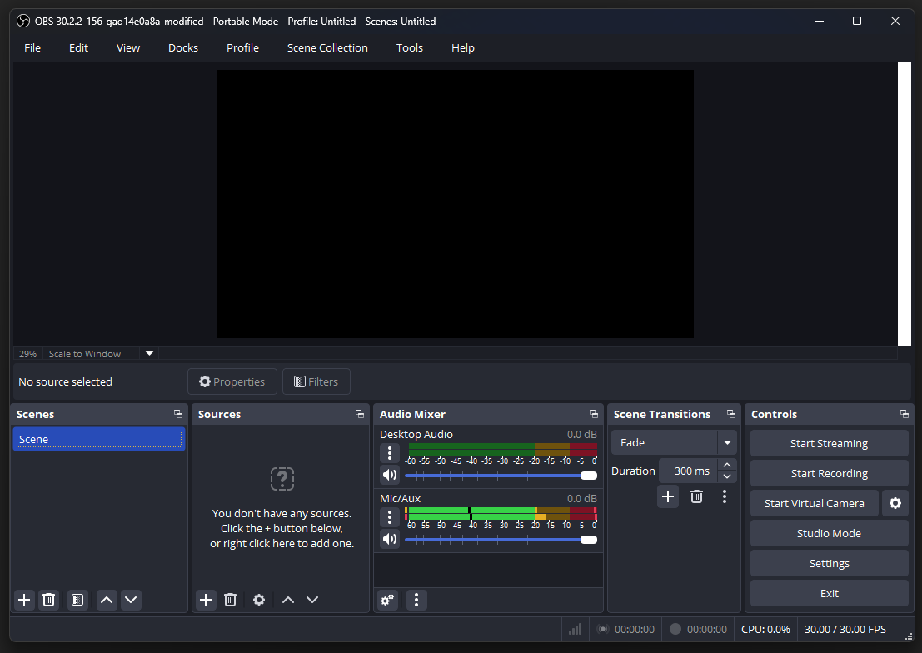Add a new scene transition

[668, 496]
